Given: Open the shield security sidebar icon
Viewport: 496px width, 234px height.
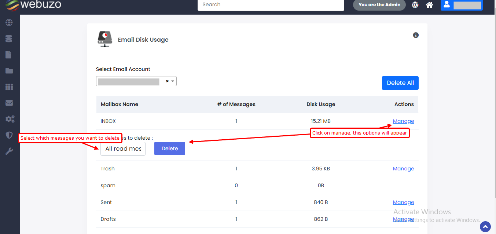Looking at the screenshot, I should pos(9,135).
